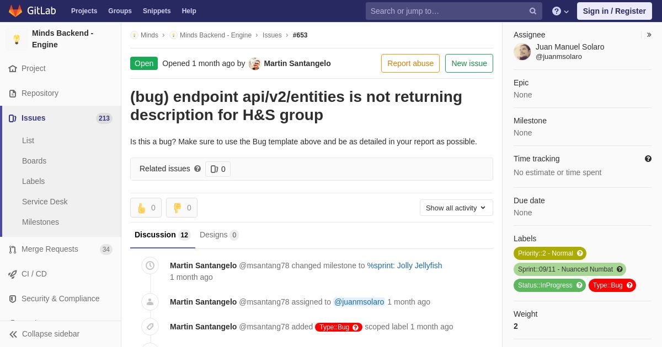Open Project section house icon
The height and width of the screenshot is (347, 662).
tap(13, 69)
